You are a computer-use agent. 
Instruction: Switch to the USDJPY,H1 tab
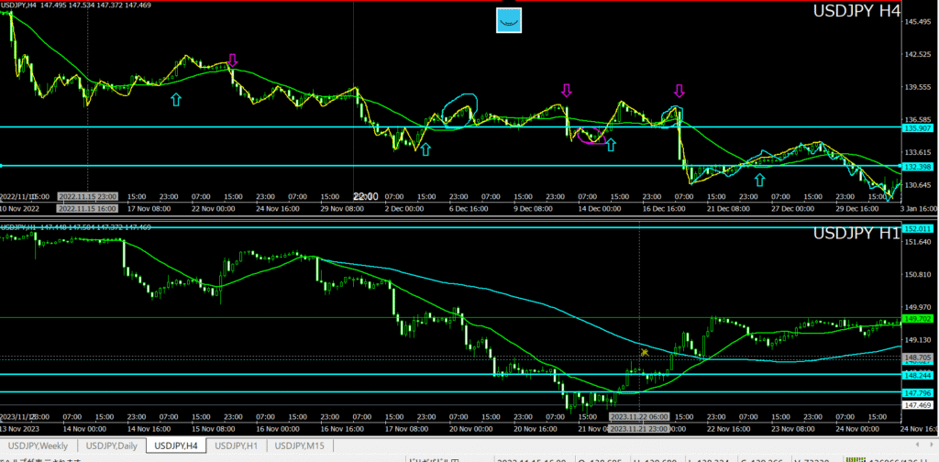click(x=238, y=445)
